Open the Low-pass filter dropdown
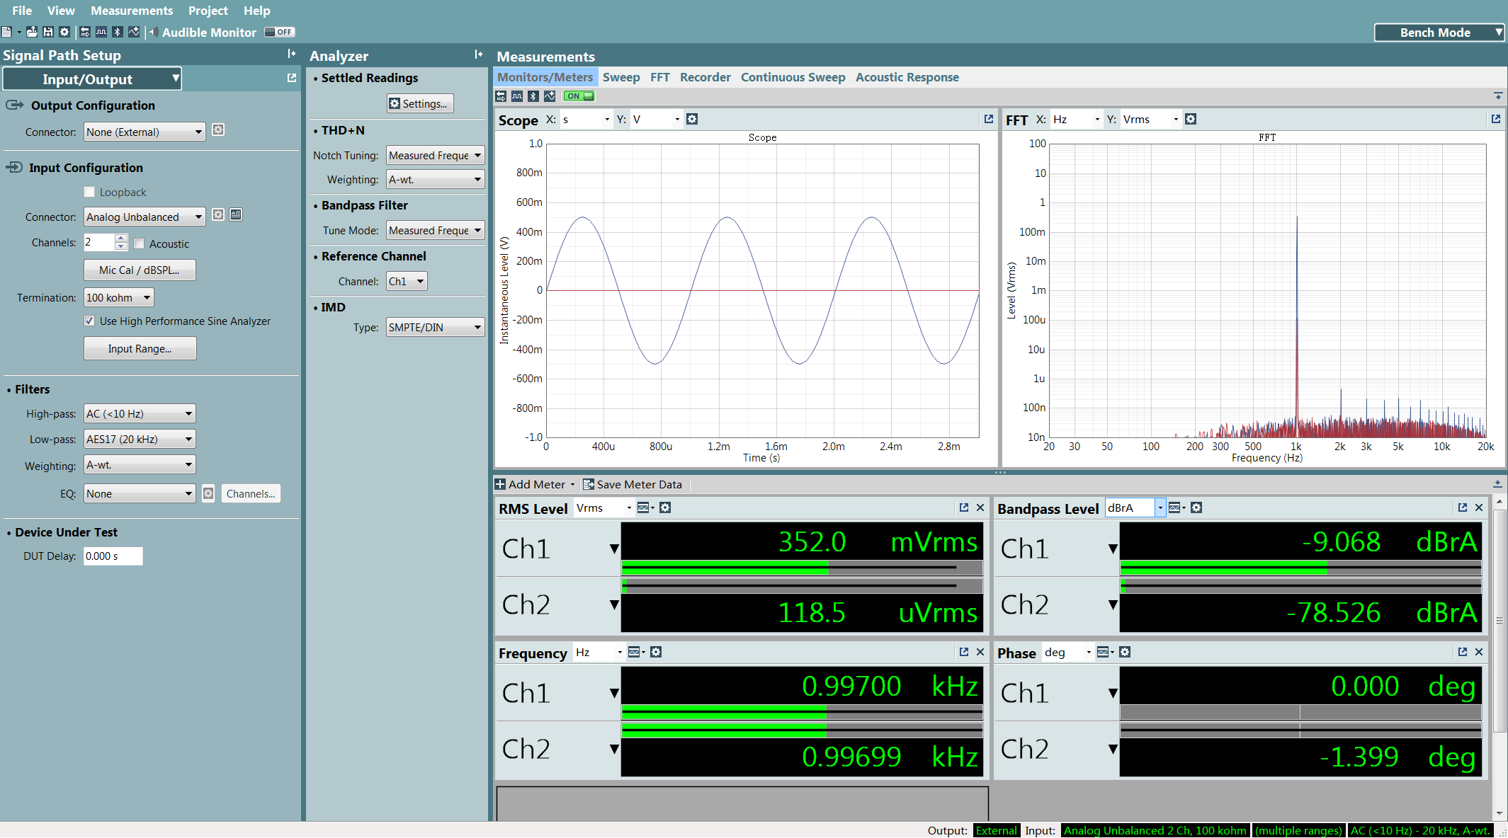1508x838 pixels. click(139, 439)
